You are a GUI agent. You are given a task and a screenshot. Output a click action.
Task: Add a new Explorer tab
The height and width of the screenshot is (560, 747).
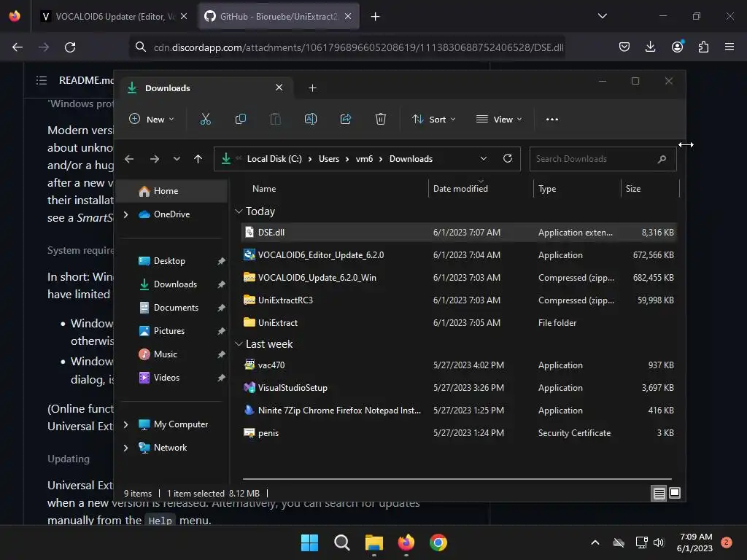pos(312,88)
